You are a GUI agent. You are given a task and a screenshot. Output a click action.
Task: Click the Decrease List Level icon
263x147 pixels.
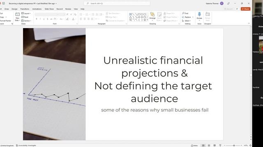tap(93, 15)
